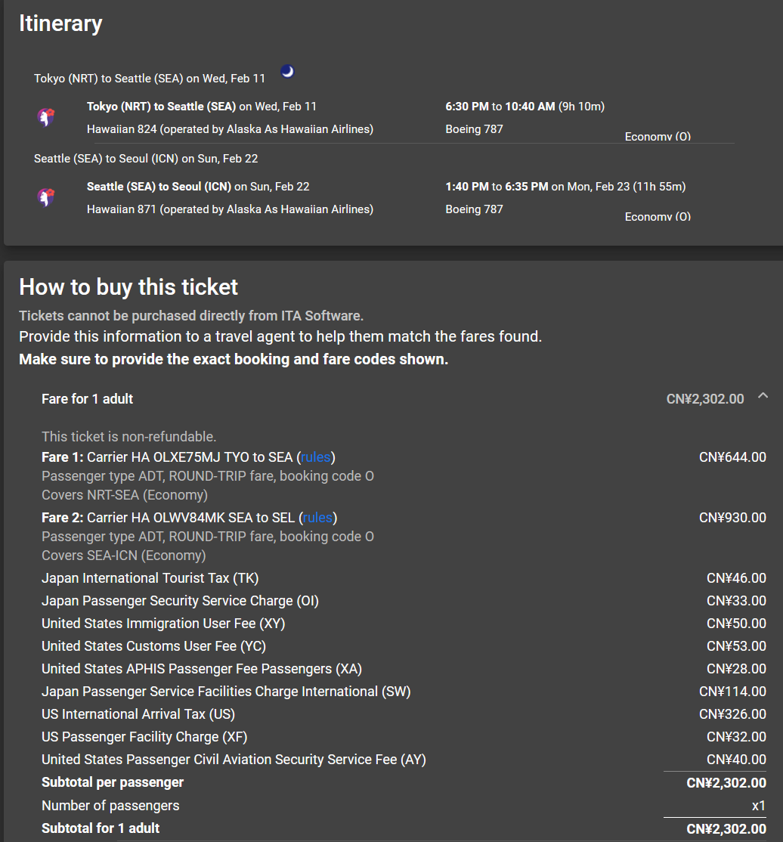The image size is (783, 842).
Task: Select the CN¥644.00 price for Fare 1
Action: tap(732, 457)
